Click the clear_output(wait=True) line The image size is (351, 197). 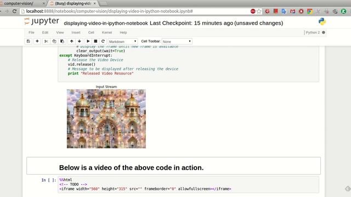(101, 51)
